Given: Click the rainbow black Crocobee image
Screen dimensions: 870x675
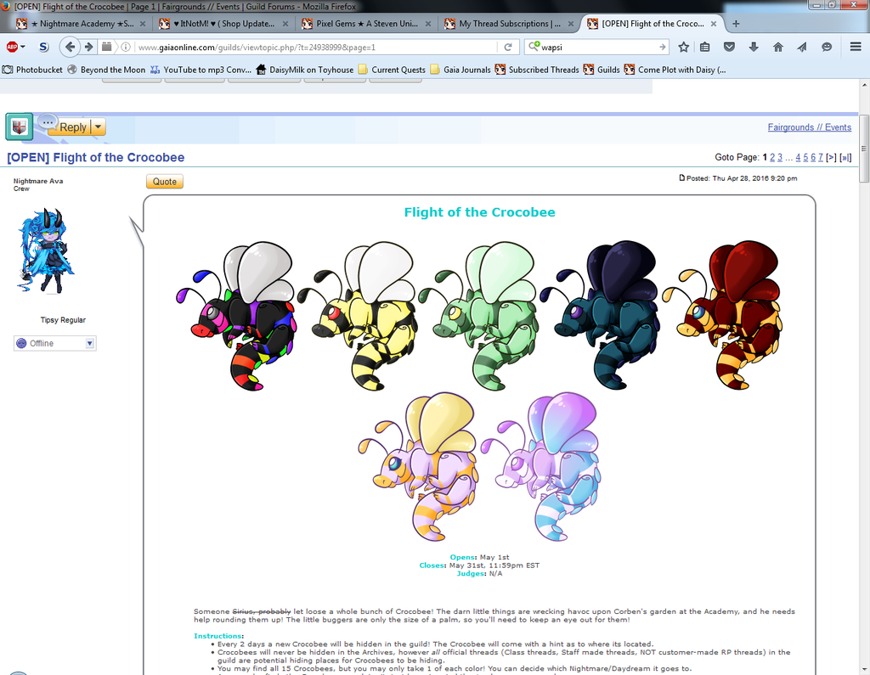Looking at the screenshot, I should [236, 316].
